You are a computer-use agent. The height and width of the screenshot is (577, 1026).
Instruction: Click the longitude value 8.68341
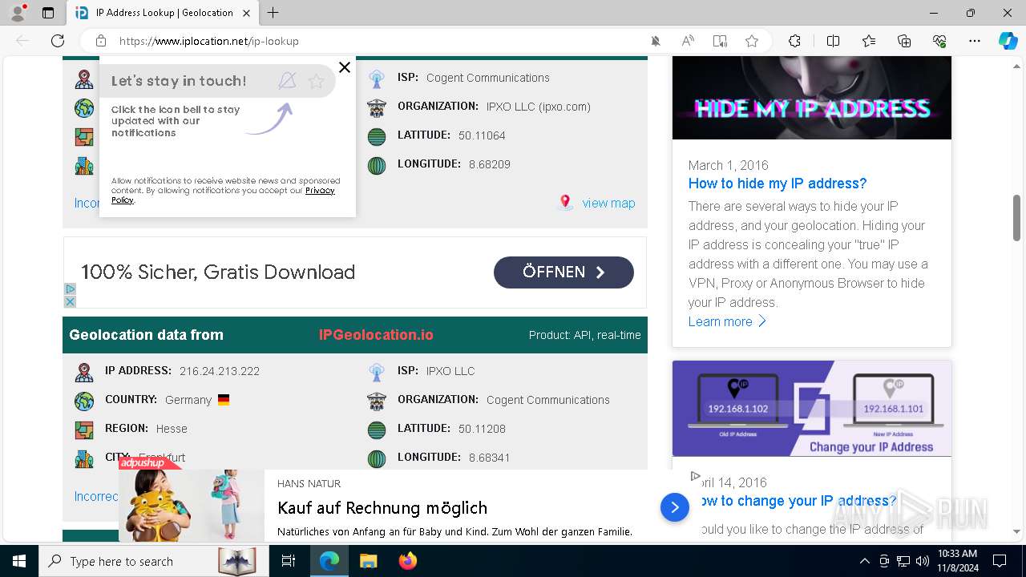point(489,458)
